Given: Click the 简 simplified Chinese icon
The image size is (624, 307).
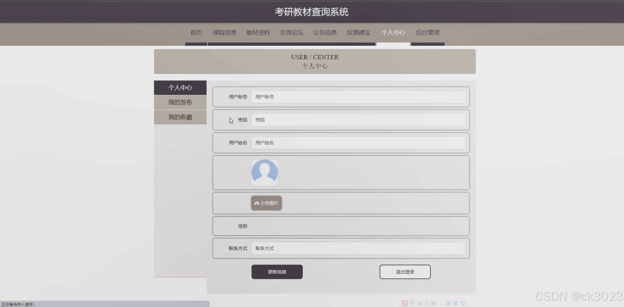Looking at the screenshot, I should 448,303.
